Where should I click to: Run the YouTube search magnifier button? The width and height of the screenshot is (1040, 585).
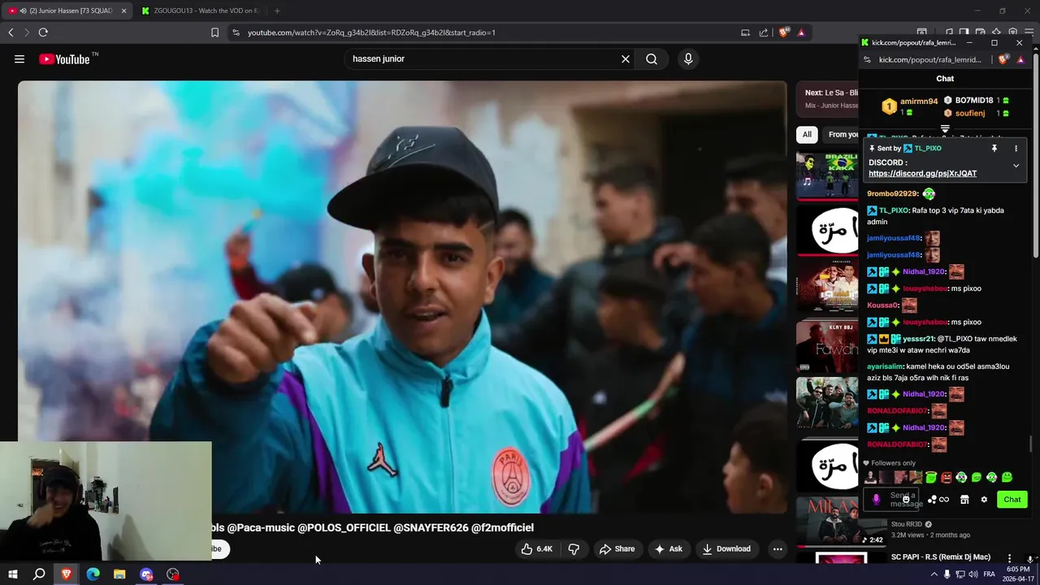[652, 58]
